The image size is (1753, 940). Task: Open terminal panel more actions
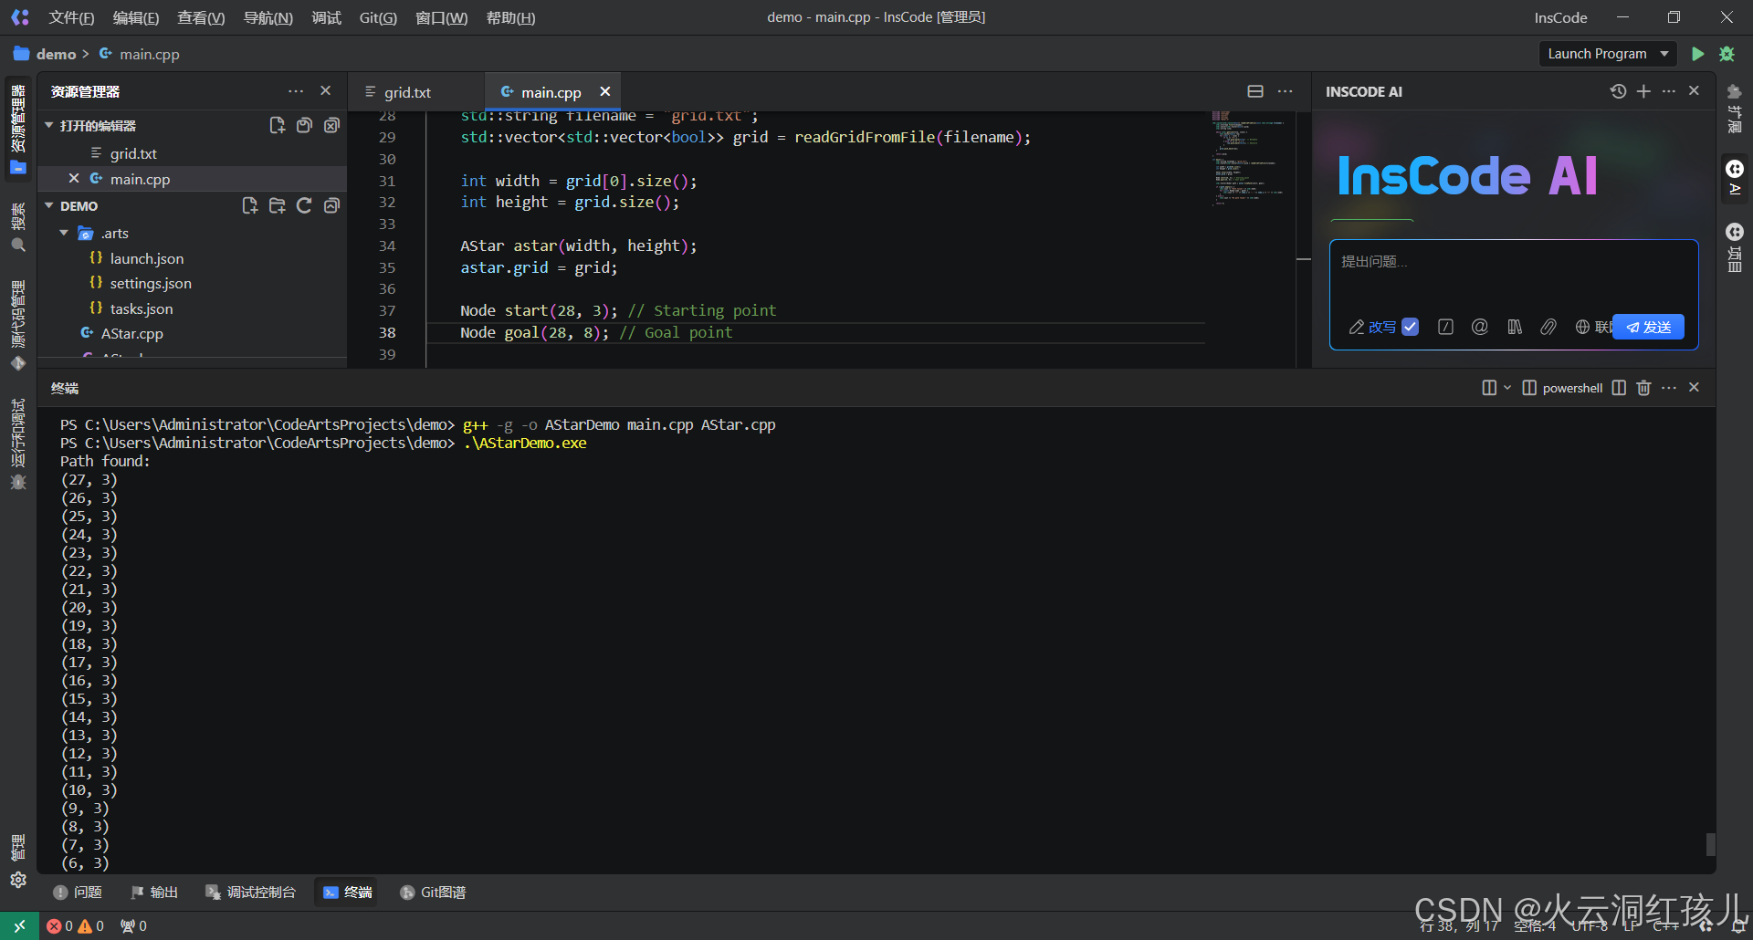[1669, 388]
